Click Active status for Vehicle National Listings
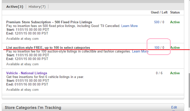190x111 pixels. tap(175, 73)
